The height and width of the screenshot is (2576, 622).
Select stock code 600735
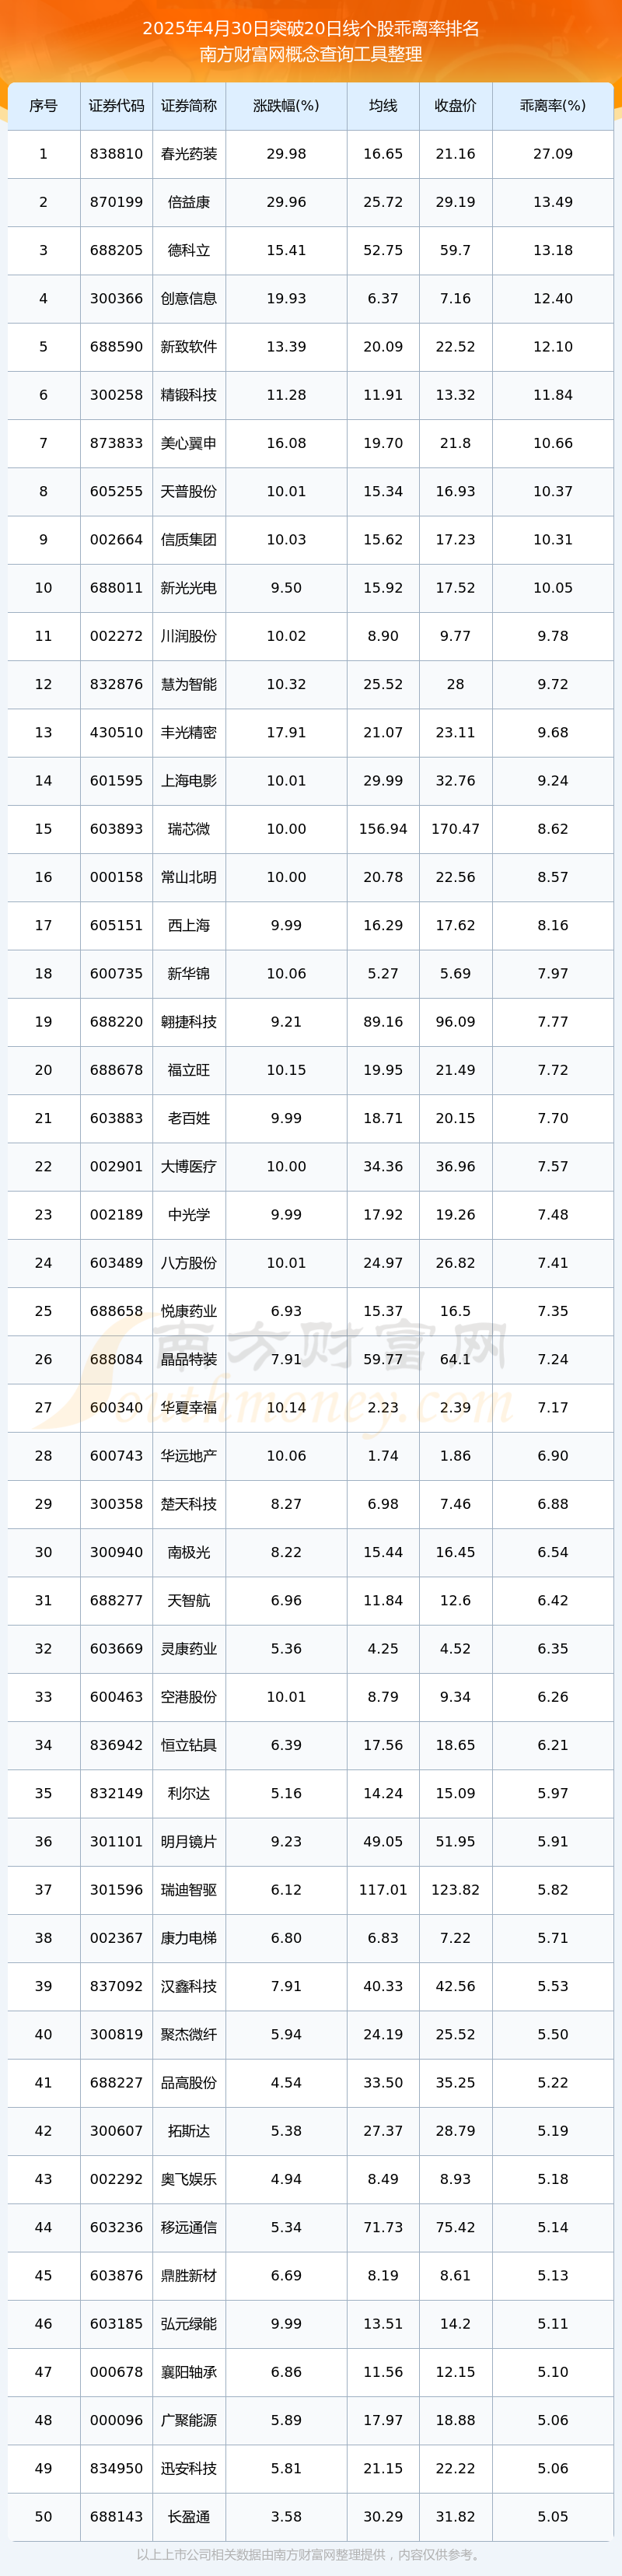(x=116, y=973)
